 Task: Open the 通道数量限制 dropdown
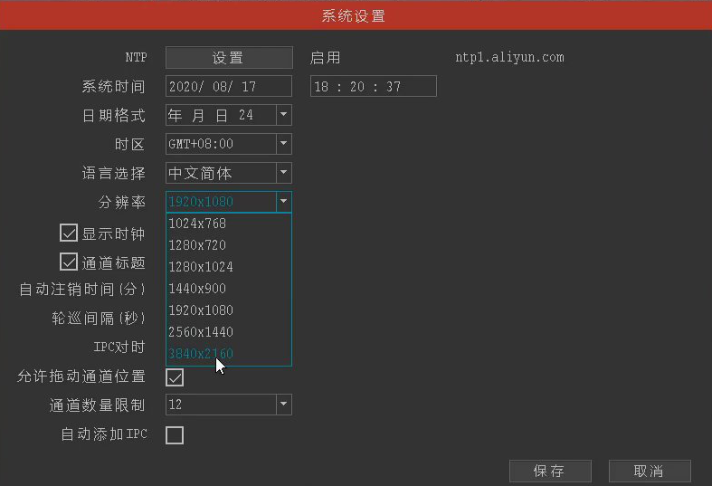pyautogui.click(x=283, y=405)
